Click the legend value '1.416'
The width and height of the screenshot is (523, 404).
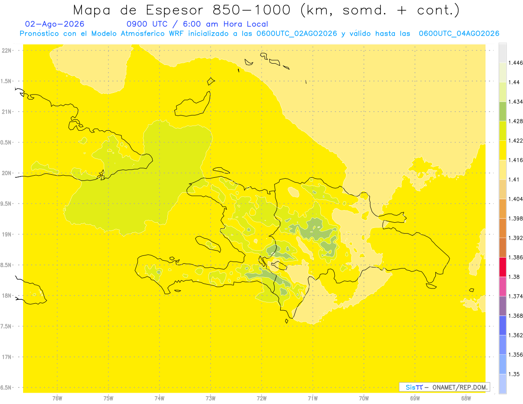(x=516, y=160)
